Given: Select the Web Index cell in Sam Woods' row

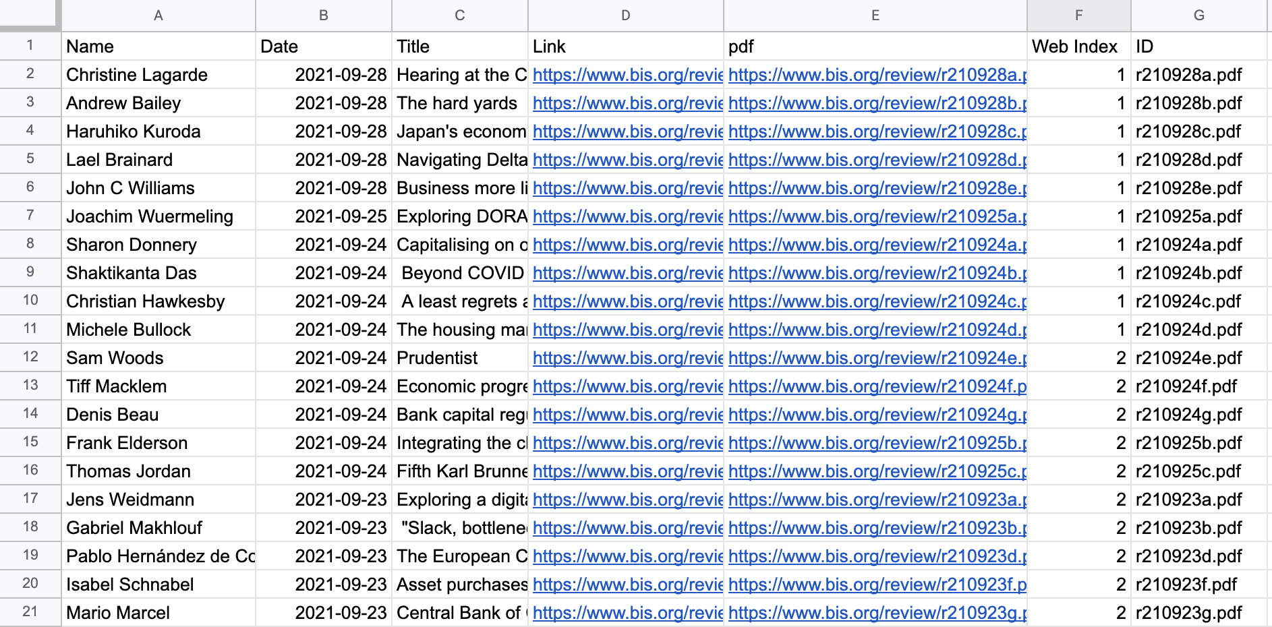Looking at the screenshot, I should (1078, 358).
